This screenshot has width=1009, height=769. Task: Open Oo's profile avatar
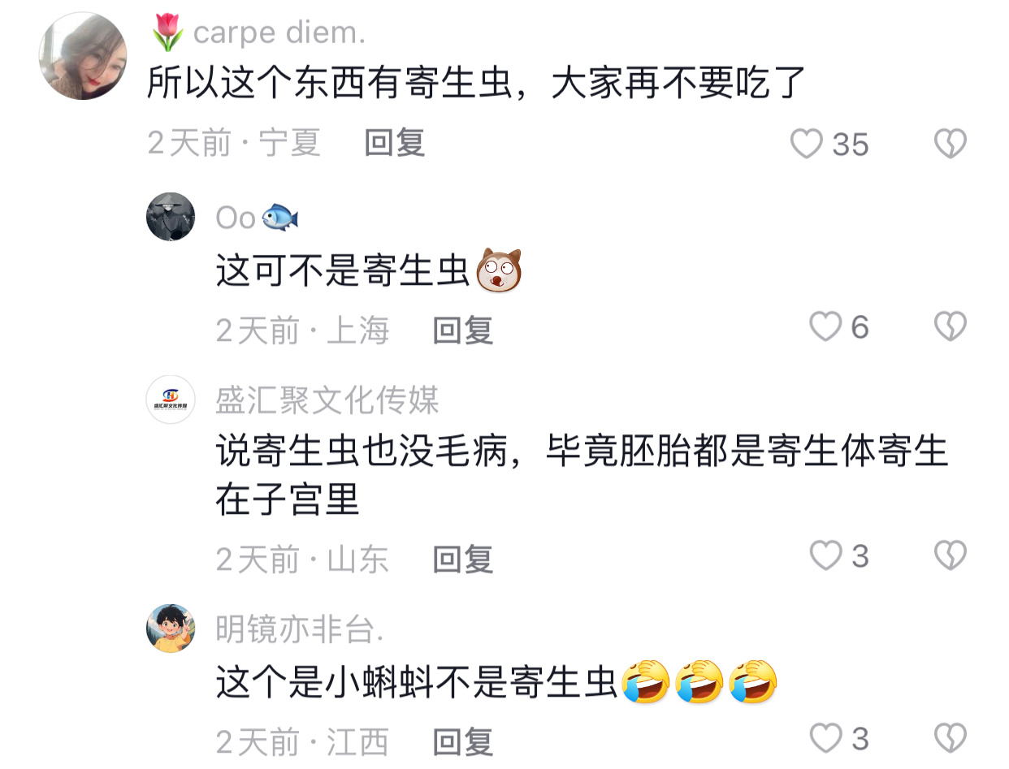171,217
